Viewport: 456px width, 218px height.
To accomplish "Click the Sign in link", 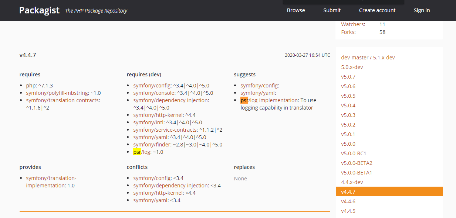I will pyautogui.click(x=422, y=10).
